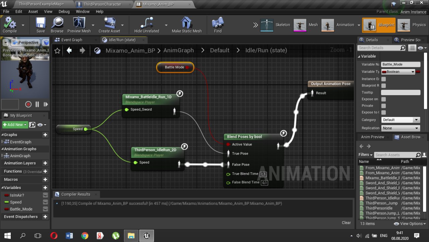
Task: Enable the Expose on Spawn checkbox
Action: click(x=383, y=99)
